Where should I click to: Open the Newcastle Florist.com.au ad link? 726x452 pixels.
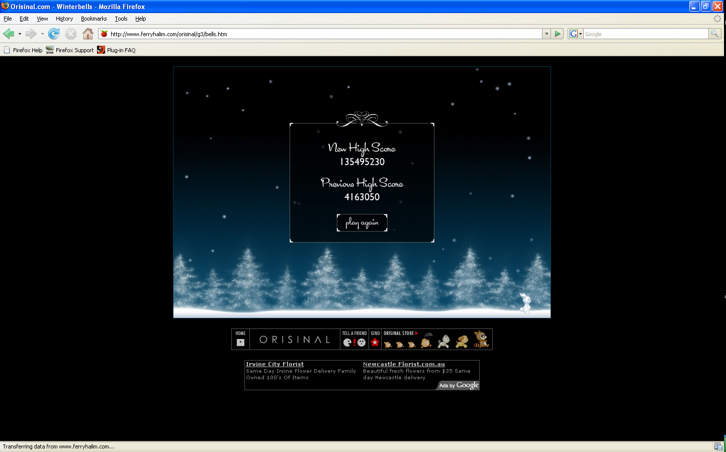tap(404, 364)
